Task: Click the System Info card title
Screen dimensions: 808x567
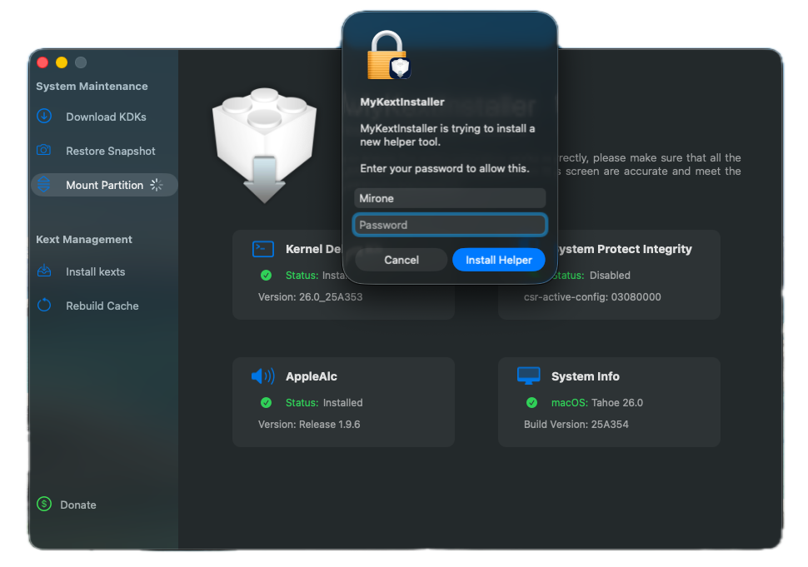Action: pos(586,376)
